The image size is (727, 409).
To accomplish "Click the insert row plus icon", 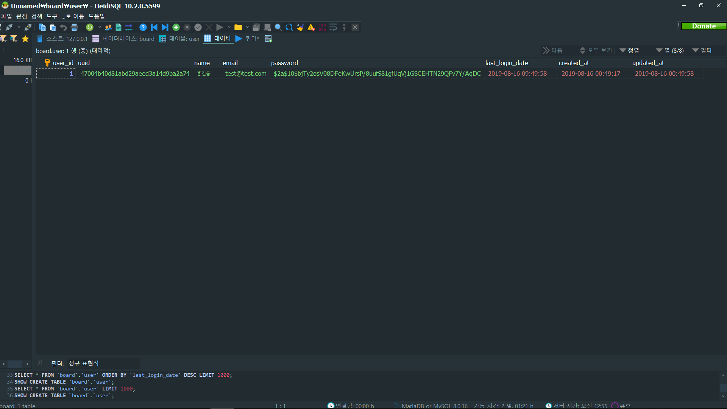I will (176, 27).
